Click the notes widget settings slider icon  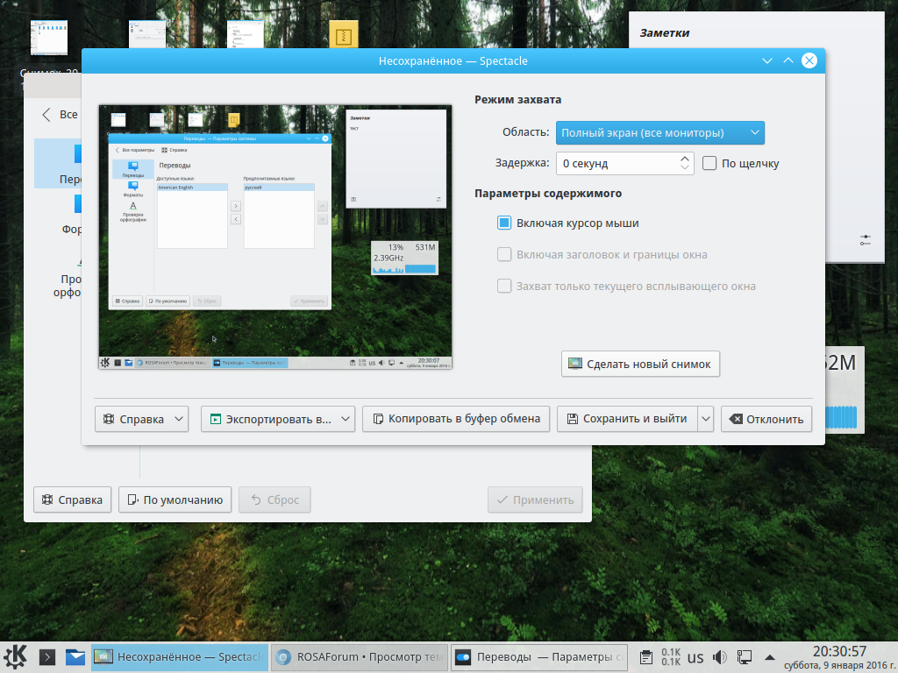(x=866, y=240)
